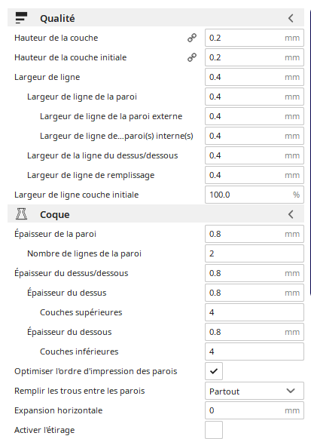Open Remplir les trous entre les parois dropdown
This screenshot has height=439, width=311.
tap(255, 391)
